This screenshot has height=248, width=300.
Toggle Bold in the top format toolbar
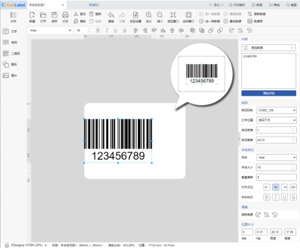click(x=98, y=30)
